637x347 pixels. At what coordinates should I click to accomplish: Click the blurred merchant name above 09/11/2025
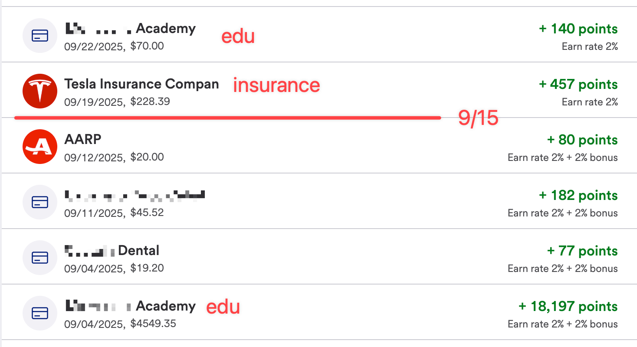[x=135, y=195]
